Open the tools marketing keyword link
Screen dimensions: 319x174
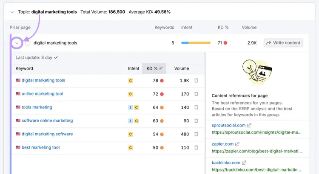[37, 107]
